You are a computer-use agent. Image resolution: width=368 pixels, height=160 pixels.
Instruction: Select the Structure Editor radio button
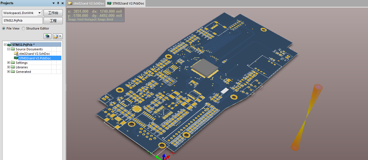tap(23, 28)
